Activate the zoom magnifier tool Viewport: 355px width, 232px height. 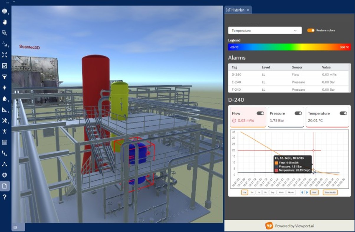pos(4,33)
